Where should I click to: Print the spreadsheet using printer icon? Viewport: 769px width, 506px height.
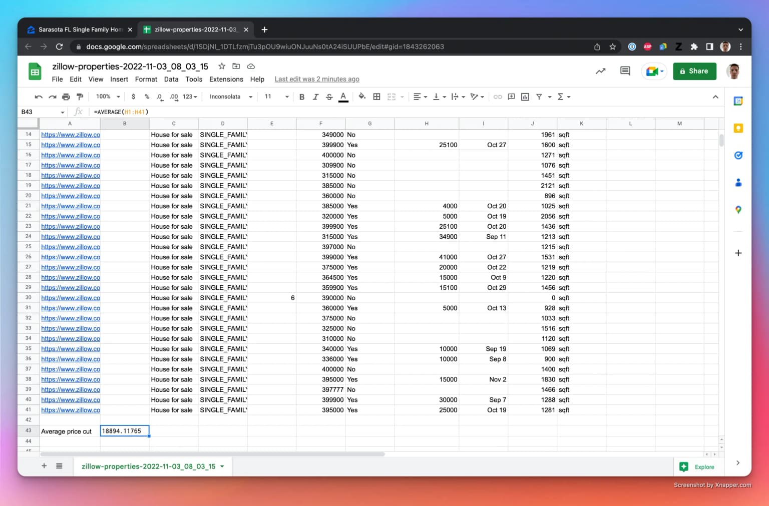pos(66,97)
